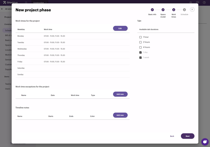
Task: Close the New project phase dialog
Action: point(192,9)
